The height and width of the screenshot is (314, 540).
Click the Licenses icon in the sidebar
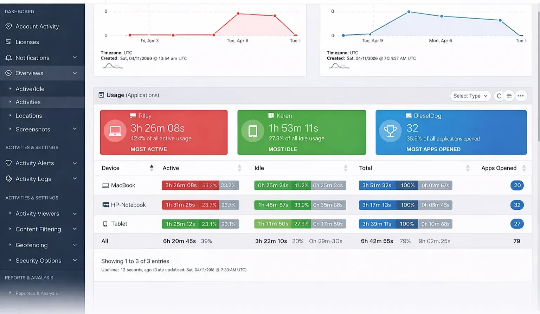[8, 42]
